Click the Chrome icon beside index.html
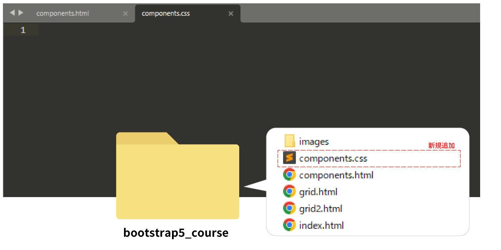 [289, 225]
